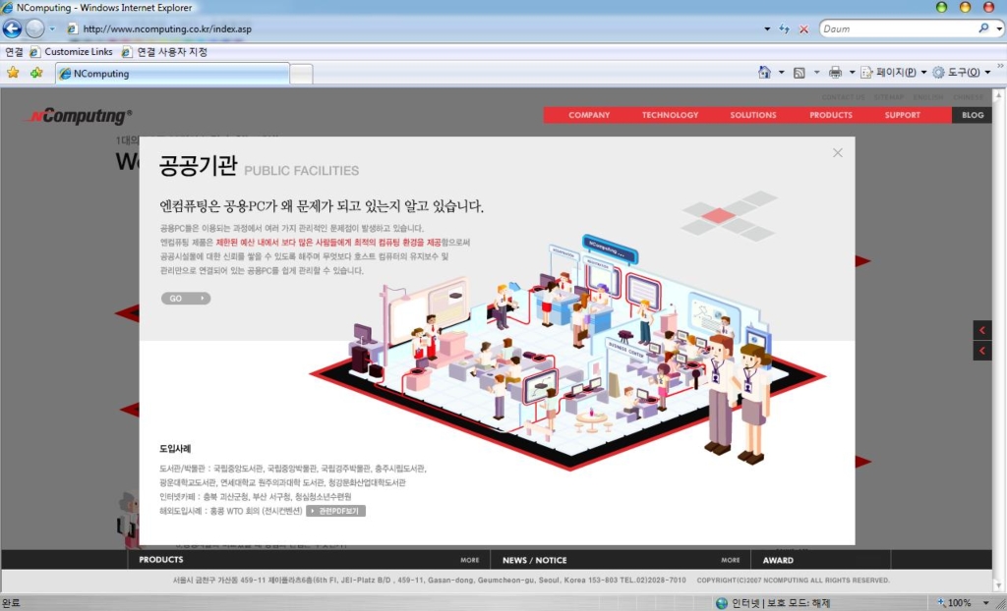Open the 페이지(P) menu
This screenshot has height=611, width=1007.
point(894,73)
